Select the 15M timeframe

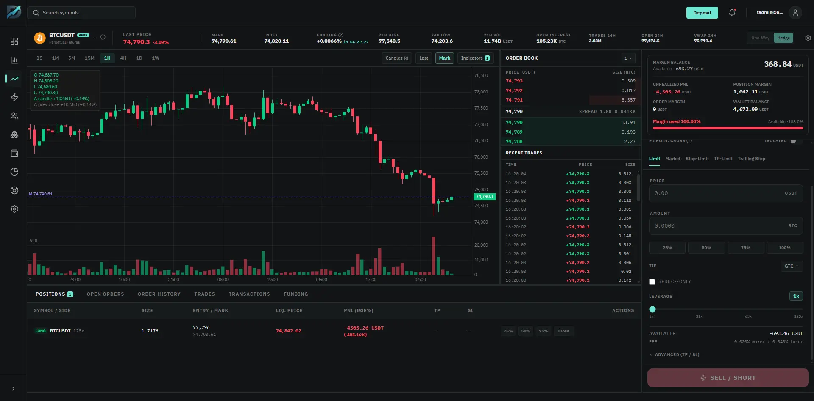pos(89,58)
